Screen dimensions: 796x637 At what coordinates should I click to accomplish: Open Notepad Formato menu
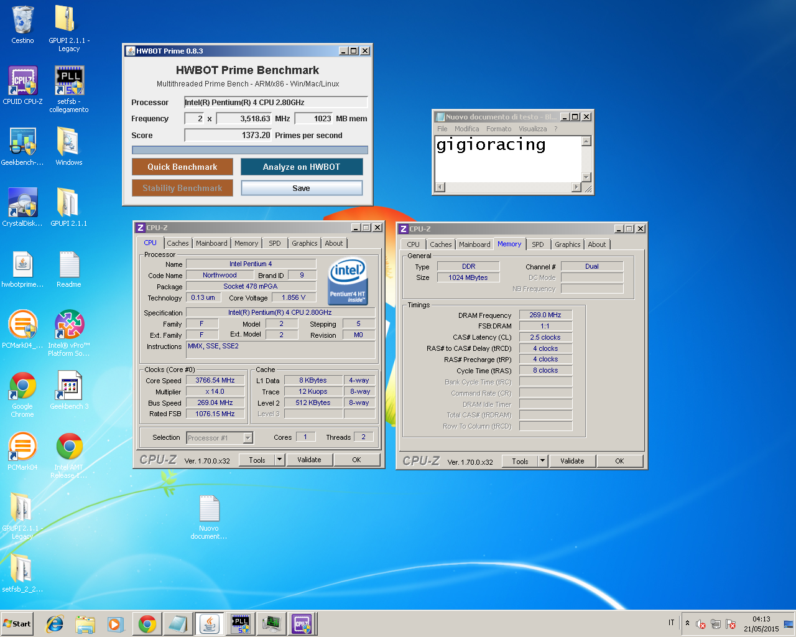click(x=499, y=129)
